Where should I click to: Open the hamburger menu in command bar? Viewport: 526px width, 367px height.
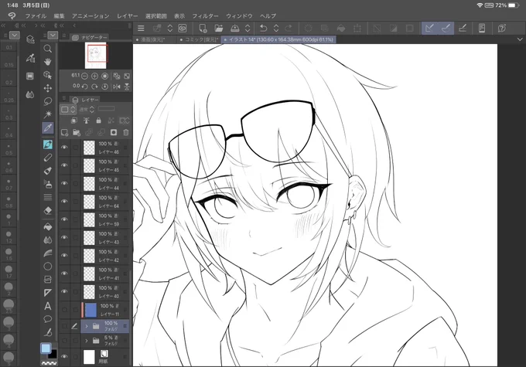pyautogui.click(x=141, y=28)
